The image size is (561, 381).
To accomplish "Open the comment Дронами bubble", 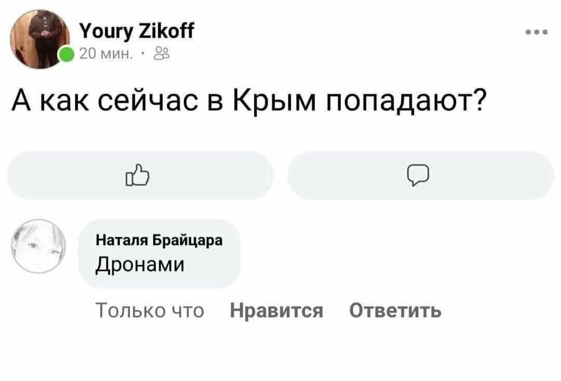I will tap(159, 252).
